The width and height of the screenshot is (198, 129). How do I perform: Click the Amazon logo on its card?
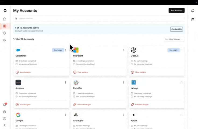[x=18, y=83]
